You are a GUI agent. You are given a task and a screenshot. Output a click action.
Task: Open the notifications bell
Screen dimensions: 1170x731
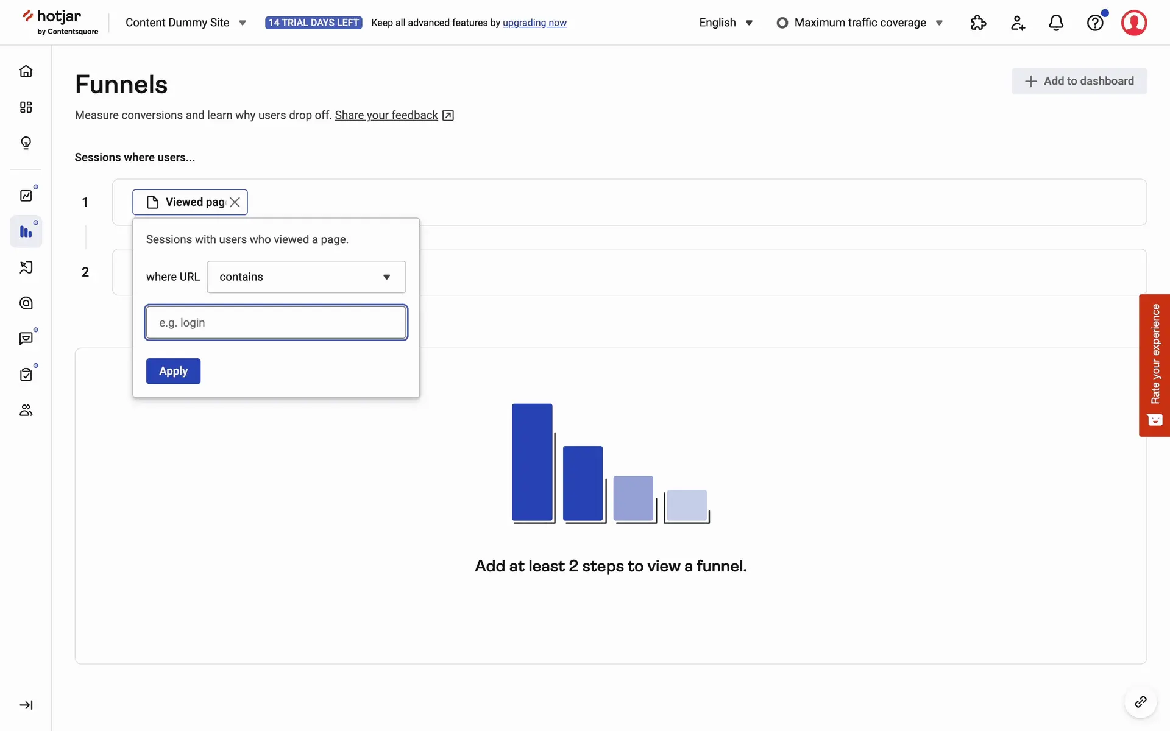[1056, 23]
